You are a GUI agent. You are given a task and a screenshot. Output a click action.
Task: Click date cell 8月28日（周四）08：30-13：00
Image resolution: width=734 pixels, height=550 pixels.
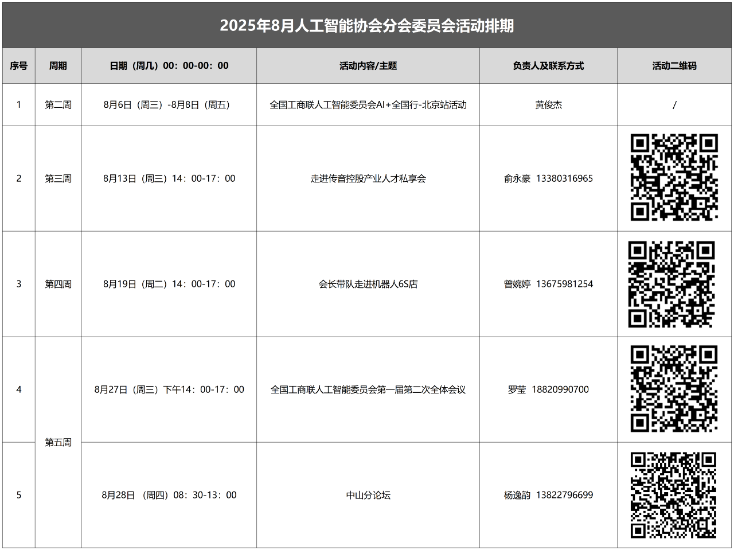click(169, 495)
